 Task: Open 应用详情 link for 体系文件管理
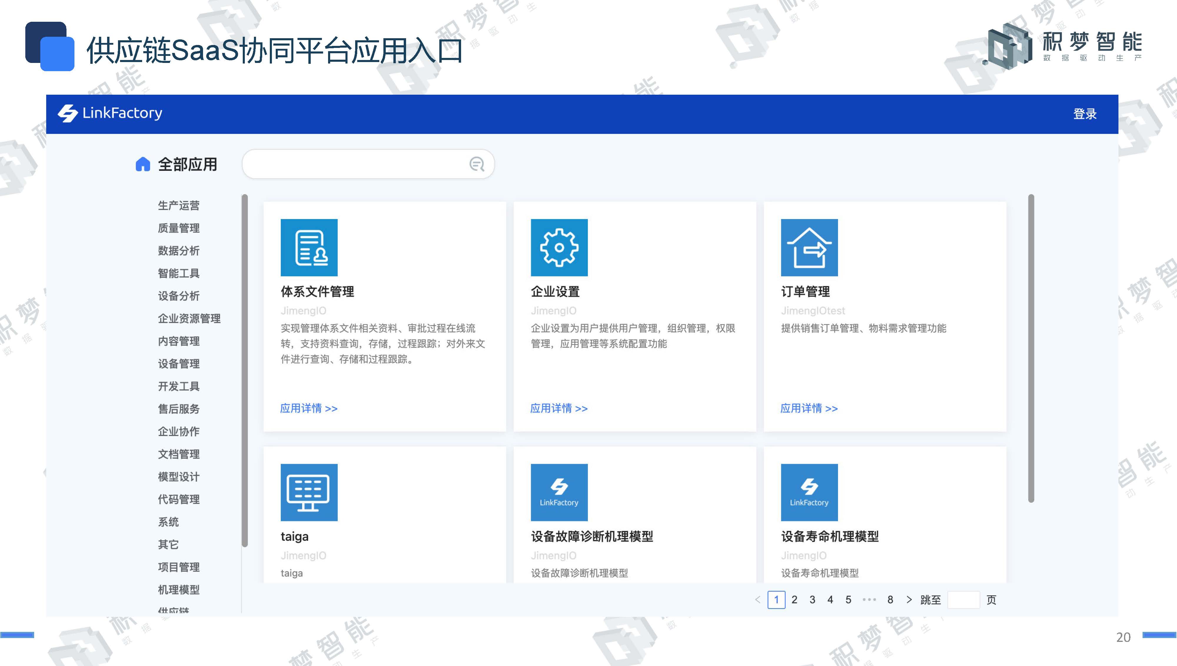point(309,408)
